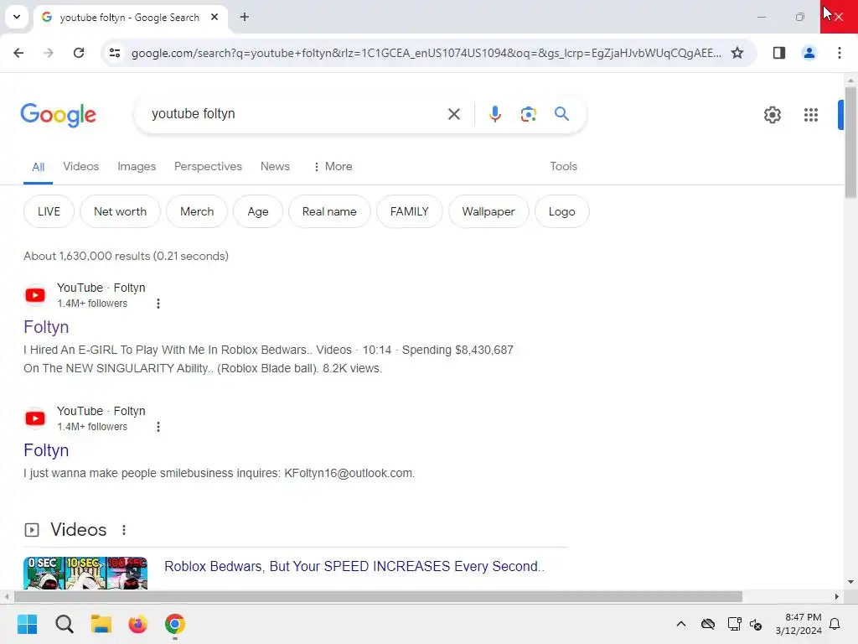This screenshot has width=858, height=644.
Task: Reload the current page
Action: coord(79,53)
